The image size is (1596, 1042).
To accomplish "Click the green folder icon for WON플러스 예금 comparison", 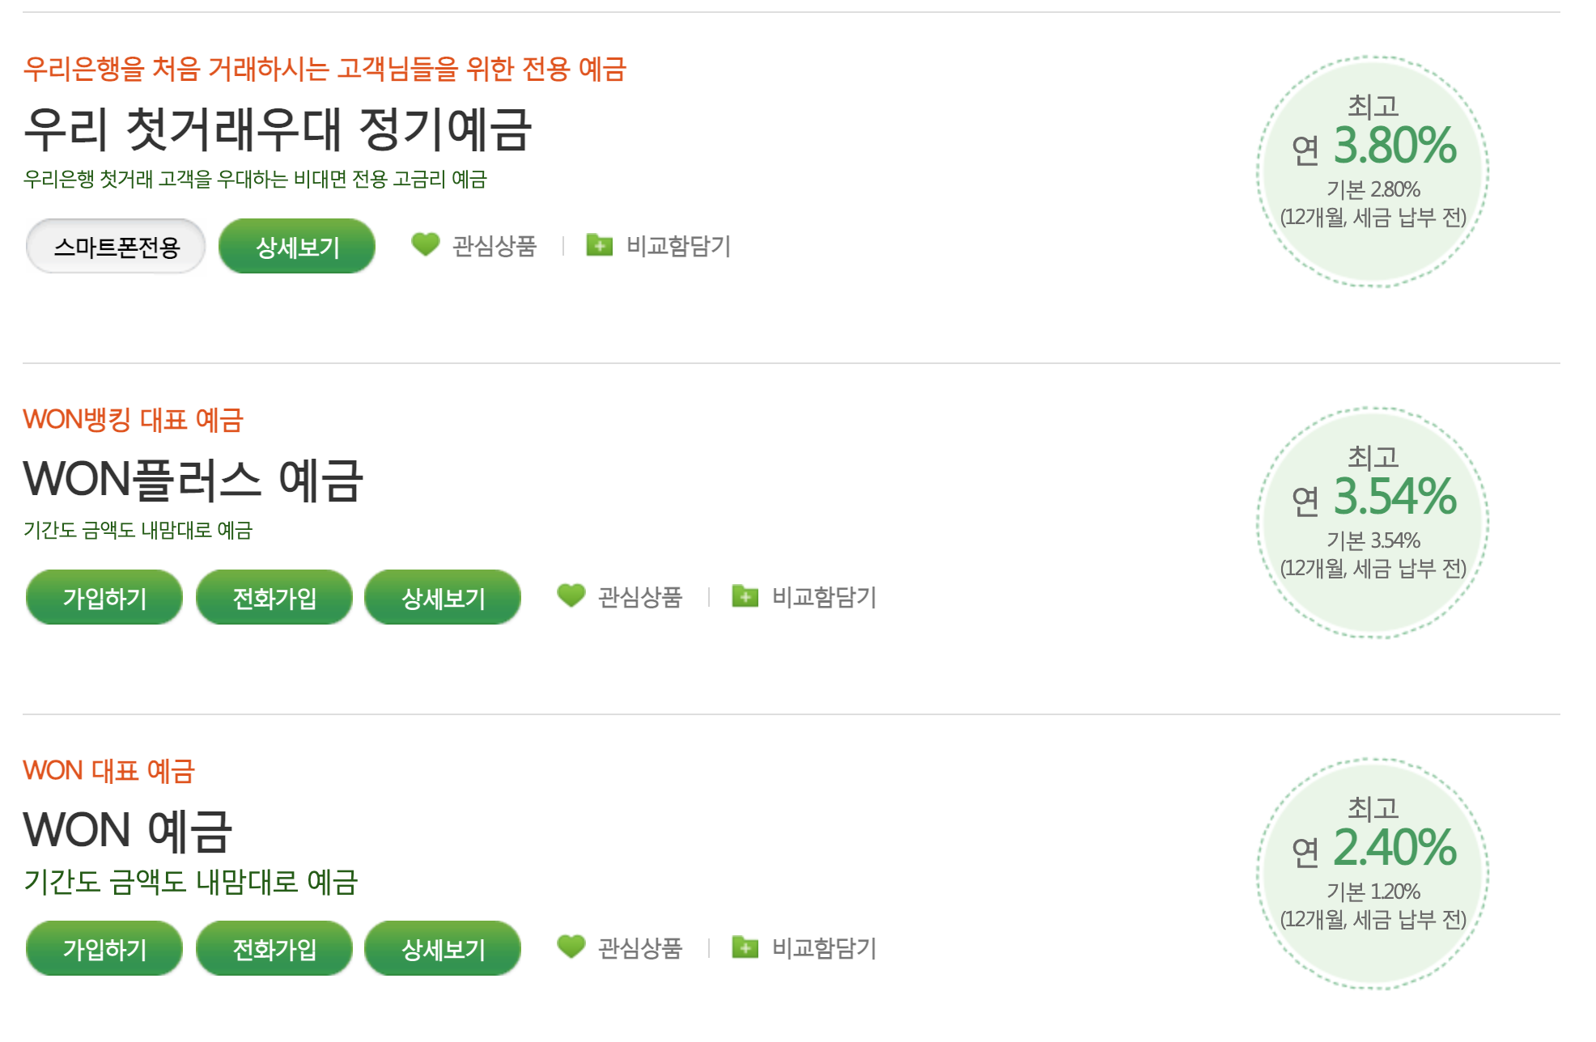I will [x=745, y=596].
